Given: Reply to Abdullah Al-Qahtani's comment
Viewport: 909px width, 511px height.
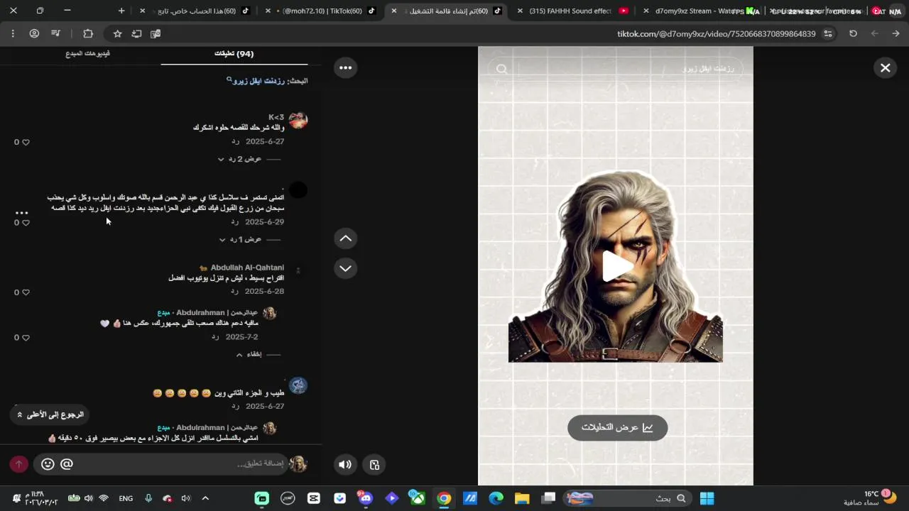Looking at the screenshot, I should pos(235,292).
